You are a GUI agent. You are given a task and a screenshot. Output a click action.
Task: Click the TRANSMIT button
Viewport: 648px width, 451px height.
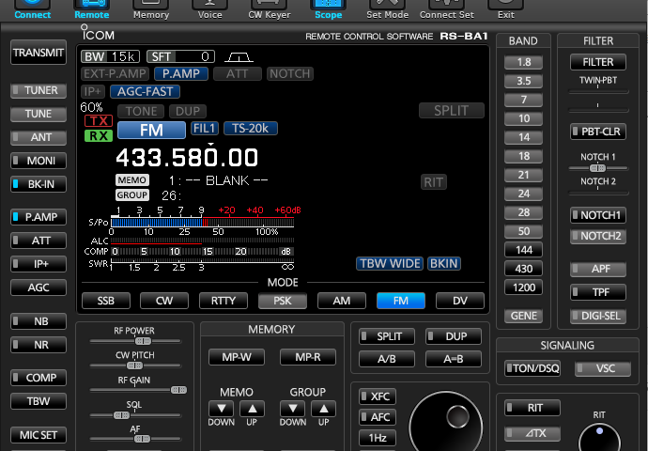[39, 53]
